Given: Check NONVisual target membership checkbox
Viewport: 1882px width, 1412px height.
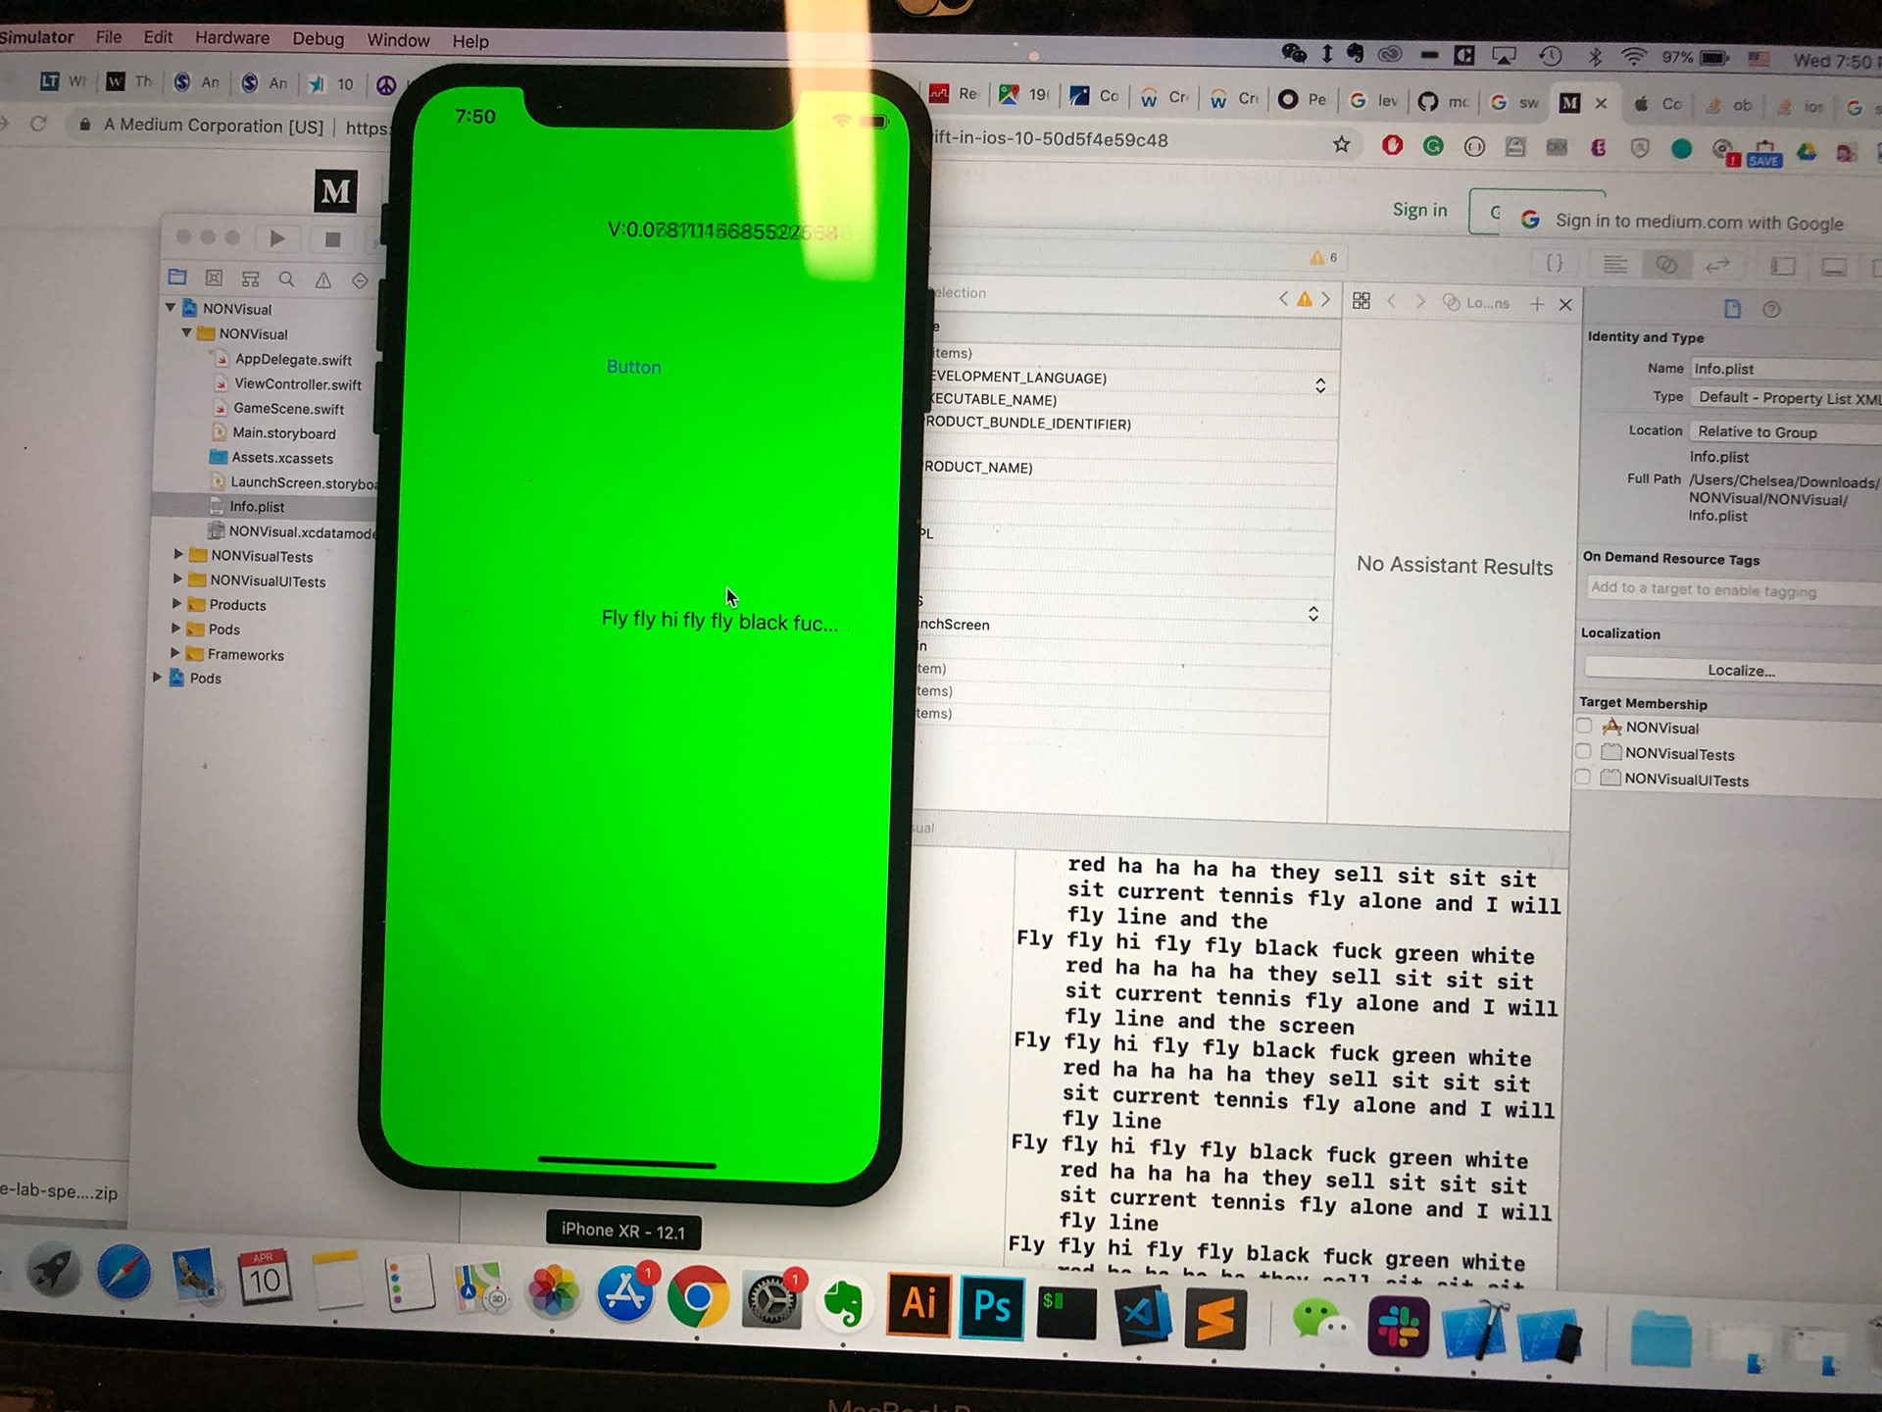Looking at the screenshot, I should click(x=1584, y=726).
